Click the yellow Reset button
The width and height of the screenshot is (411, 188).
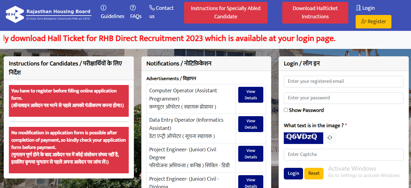click(x=314, y=173)
